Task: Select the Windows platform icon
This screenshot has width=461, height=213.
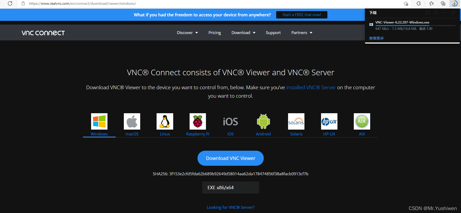Action: (x=99, y=121)
